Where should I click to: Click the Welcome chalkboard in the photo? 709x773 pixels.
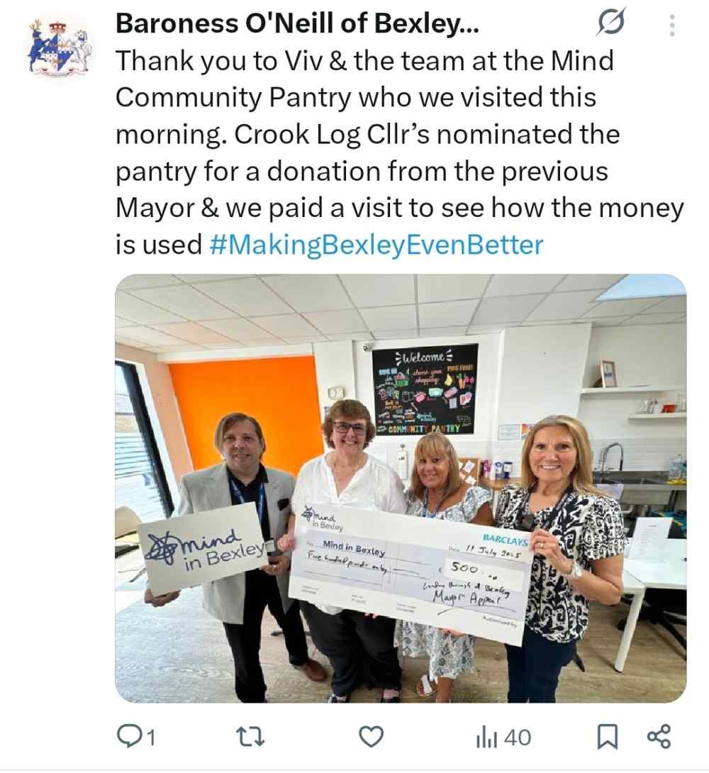(425, 389)
